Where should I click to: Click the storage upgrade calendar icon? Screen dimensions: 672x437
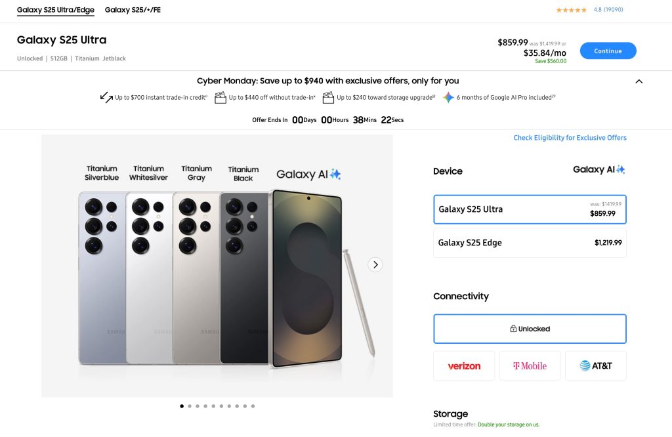tap(328, 97)
